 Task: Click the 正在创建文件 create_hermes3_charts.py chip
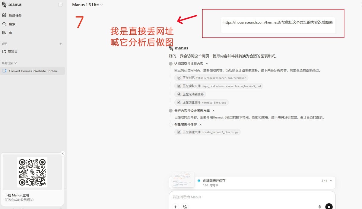pos(208,132)
